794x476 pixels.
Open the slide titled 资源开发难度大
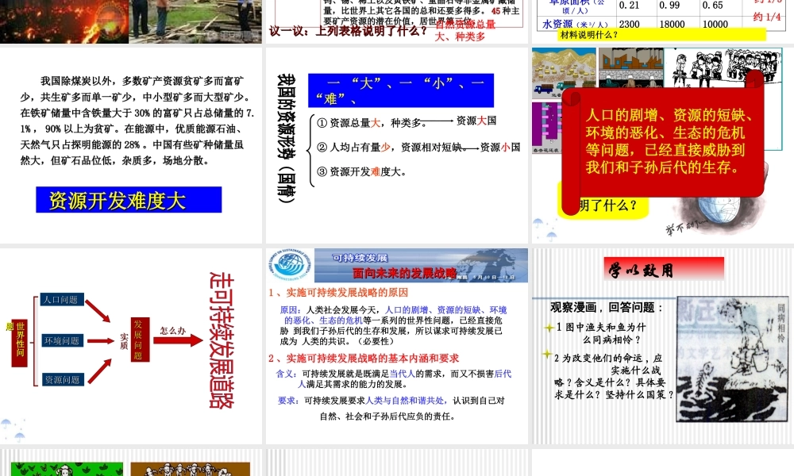131,145
